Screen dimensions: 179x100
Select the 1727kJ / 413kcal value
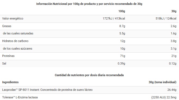click(x=114, y=18)
